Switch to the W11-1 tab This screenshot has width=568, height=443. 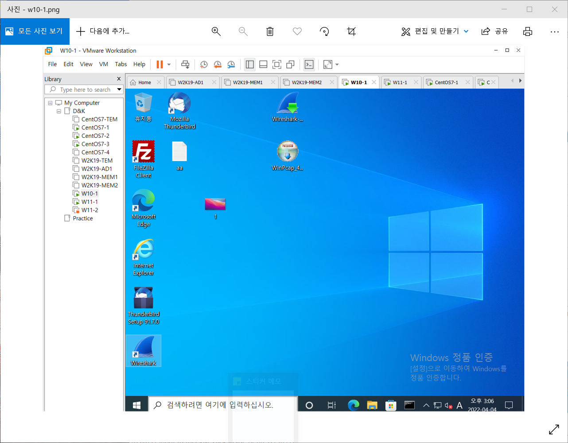coord(400,82)
